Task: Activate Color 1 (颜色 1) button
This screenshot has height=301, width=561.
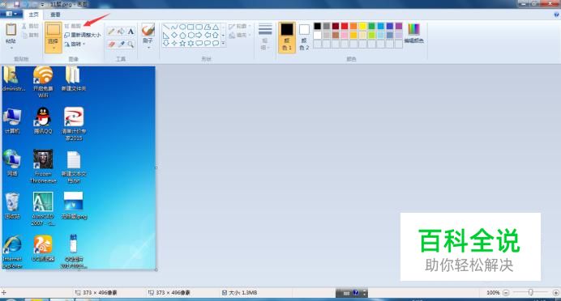Action: coord(287,37)
